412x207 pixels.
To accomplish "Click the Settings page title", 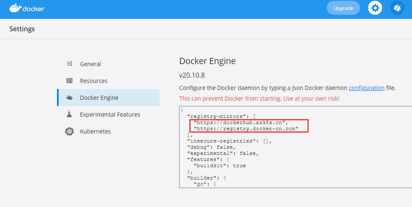I will click(x=22, y=29).
